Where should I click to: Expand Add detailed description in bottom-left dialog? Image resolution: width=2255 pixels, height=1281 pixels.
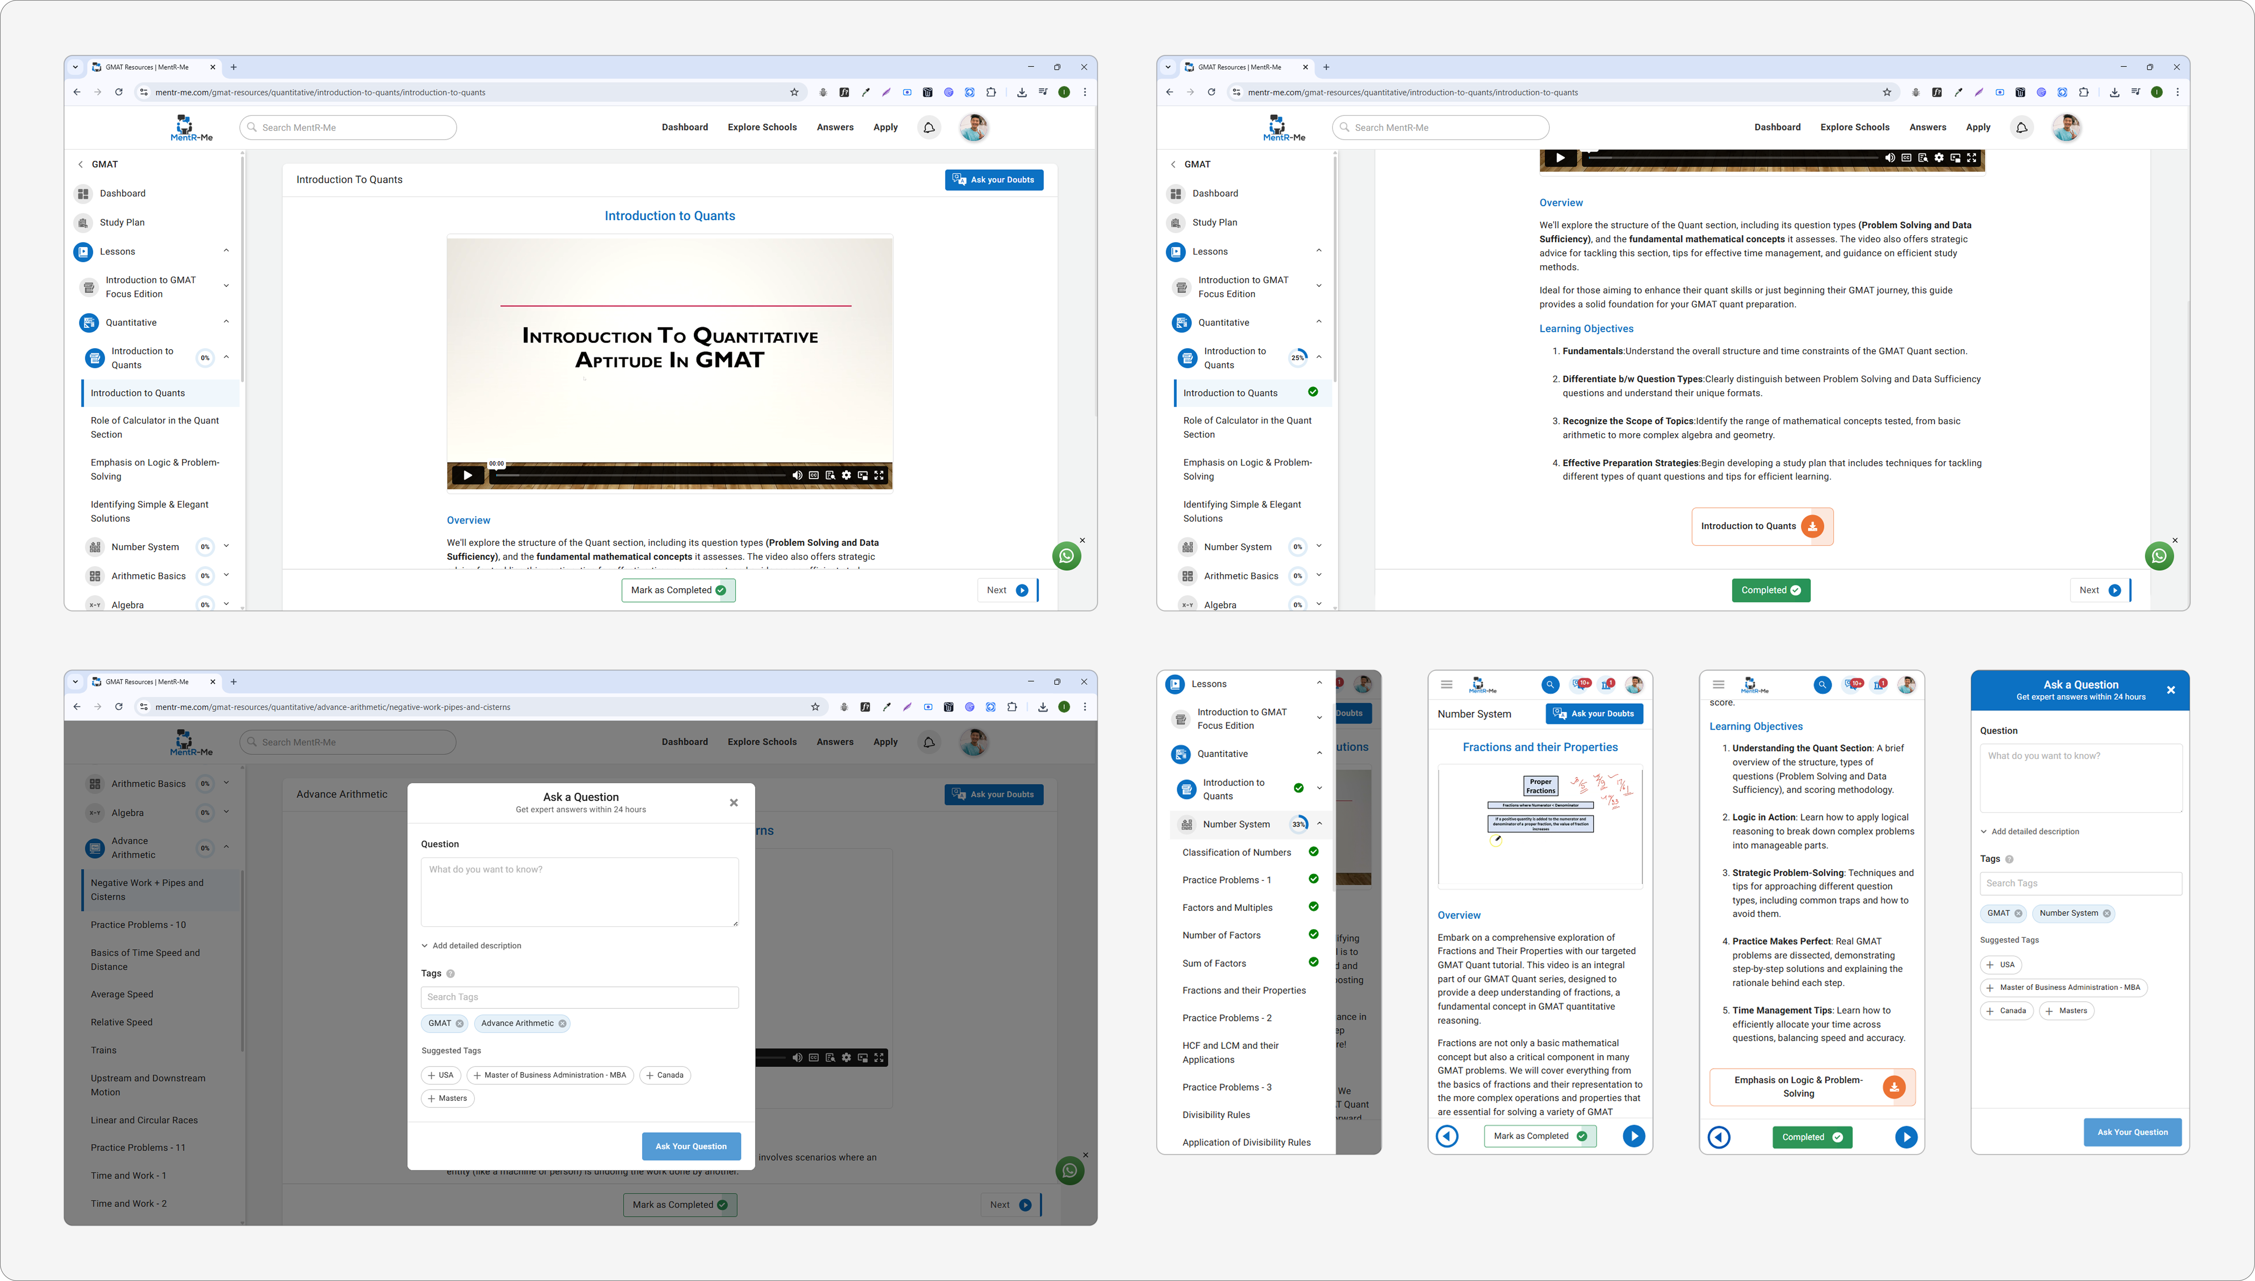[x=472, y=946]
